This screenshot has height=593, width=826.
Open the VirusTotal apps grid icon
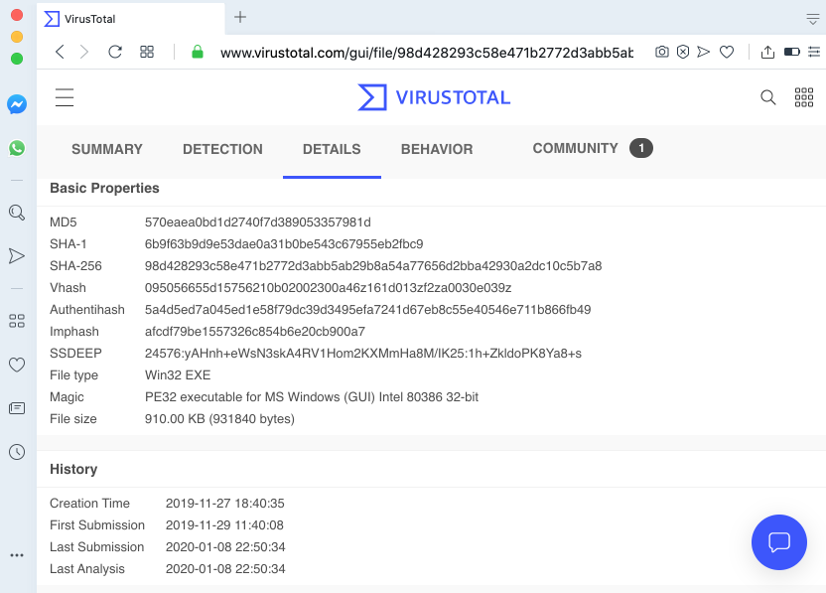pos(804,97)
